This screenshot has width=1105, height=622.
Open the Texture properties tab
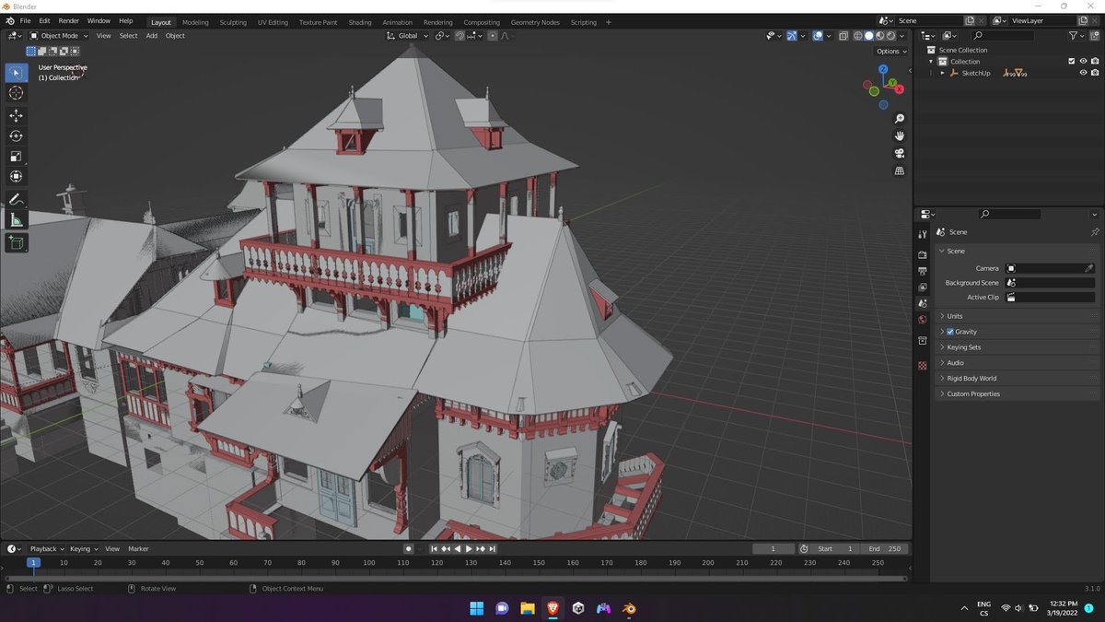pyautogui.click(x=923, y=366)
